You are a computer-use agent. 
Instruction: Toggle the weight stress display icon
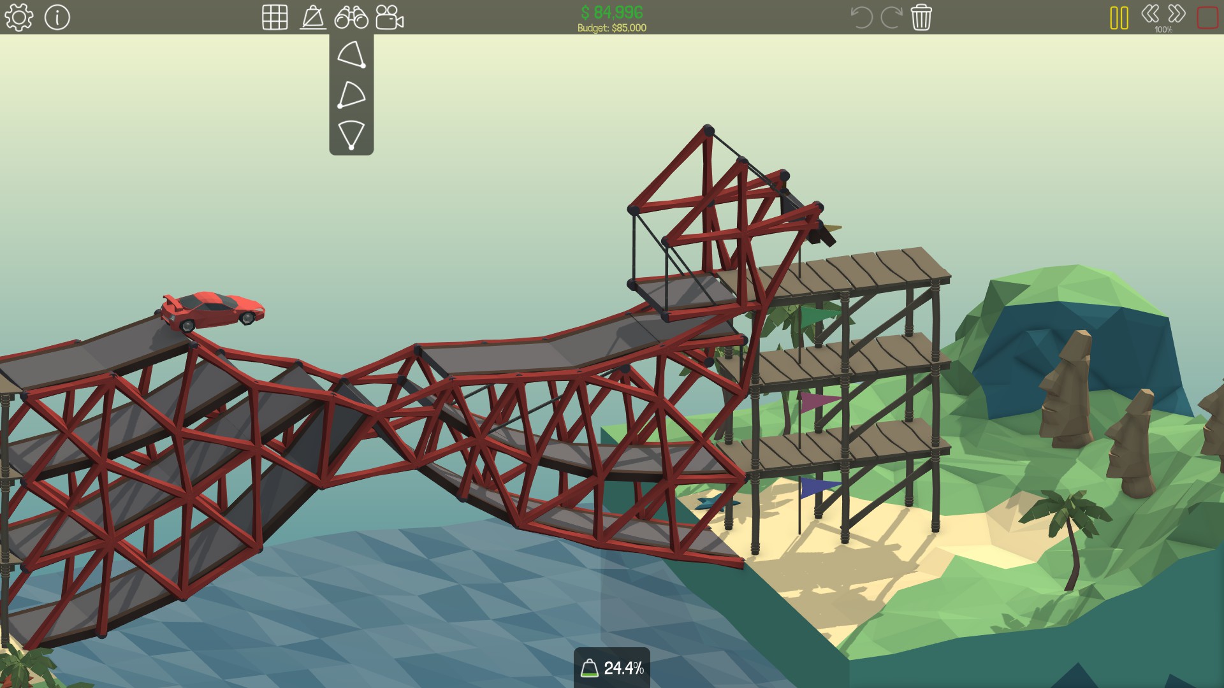click(x=313, y=17)
